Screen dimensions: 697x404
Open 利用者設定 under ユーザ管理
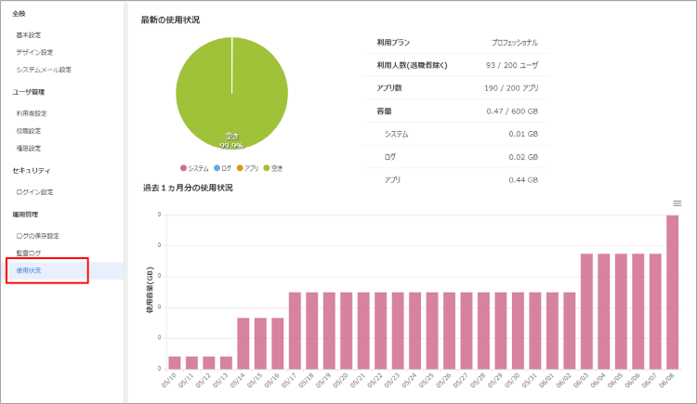32,113
